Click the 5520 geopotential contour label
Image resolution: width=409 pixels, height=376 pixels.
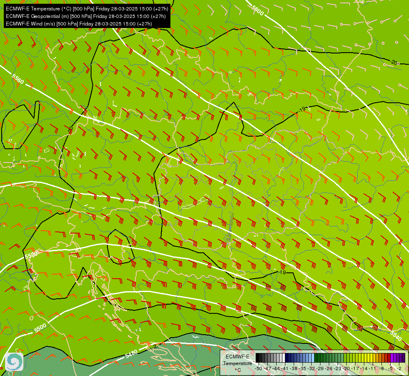[31, 255]
